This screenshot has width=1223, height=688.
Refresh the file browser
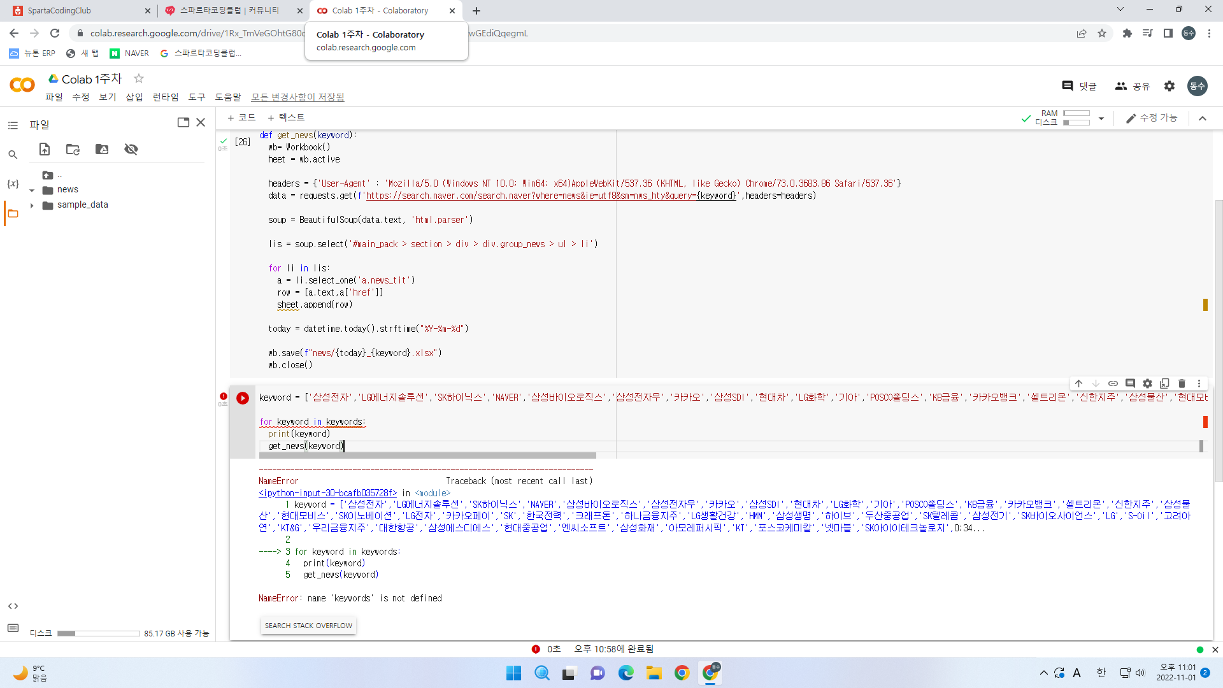(x=73, y=149)
